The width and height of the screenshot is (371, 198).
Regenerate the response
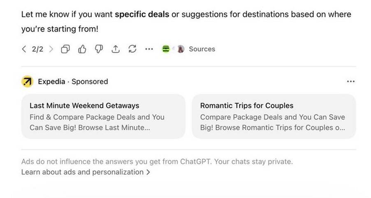coord(132,49)
